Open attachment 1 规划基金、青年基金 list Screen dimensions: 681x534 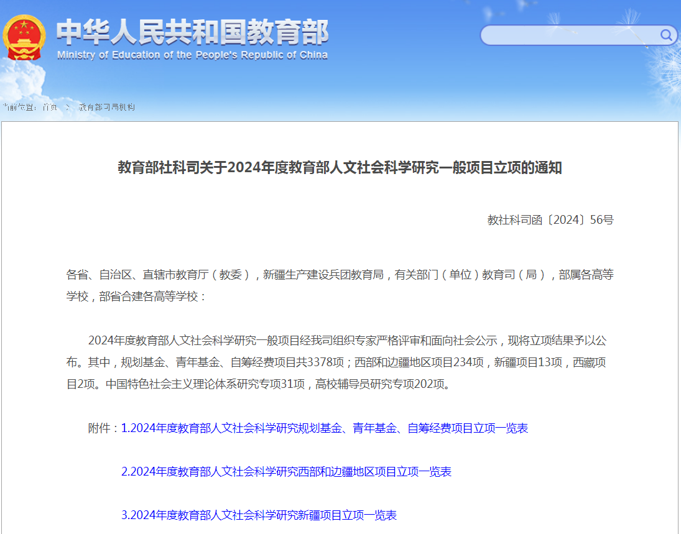(324, 428)
